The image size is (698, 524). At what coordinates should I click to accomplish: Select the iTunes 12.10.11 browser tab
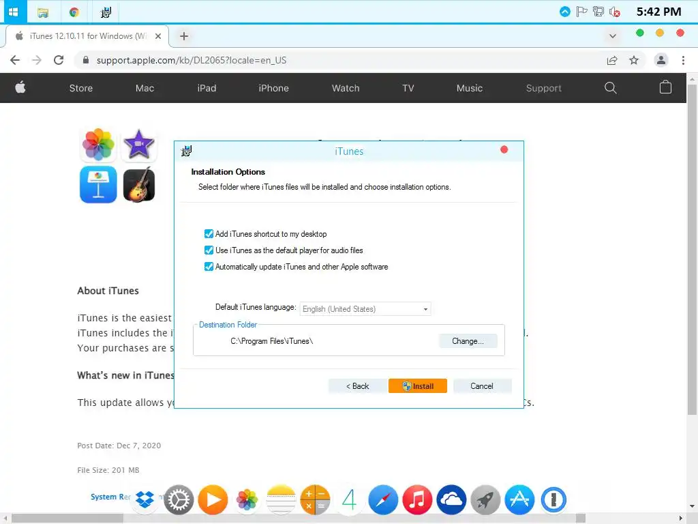pyautogui.click(x=87, y=36)
